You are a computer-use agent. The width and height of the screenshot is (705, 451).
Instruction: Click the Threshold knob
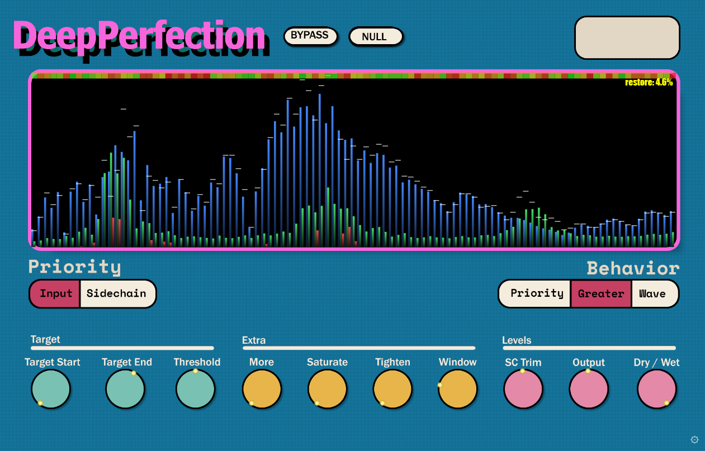click(196, 389)
